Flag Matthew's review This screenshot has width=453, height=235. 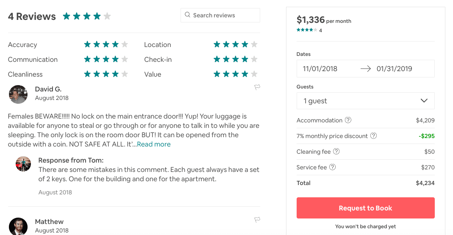pyautogui.click(x=257, y=220)
